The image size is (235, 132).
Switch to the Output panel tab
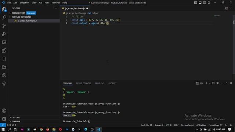click(x=112, y=83)
